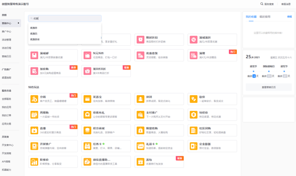Click the 满减满折 percent icon

193,40
